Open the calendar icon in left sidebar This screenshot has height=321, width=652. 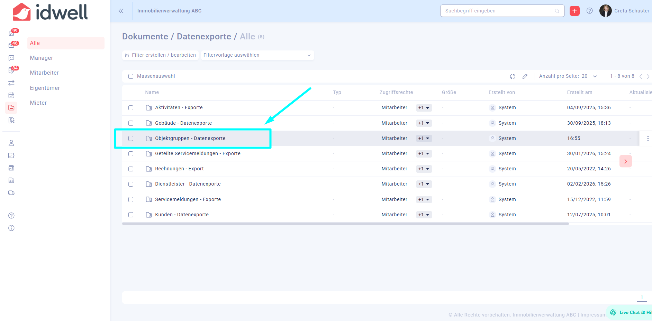pos(11,95)
